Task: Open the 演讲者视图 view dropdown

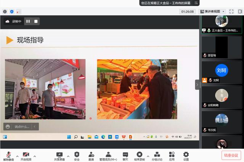Action: tap(215, 11)
